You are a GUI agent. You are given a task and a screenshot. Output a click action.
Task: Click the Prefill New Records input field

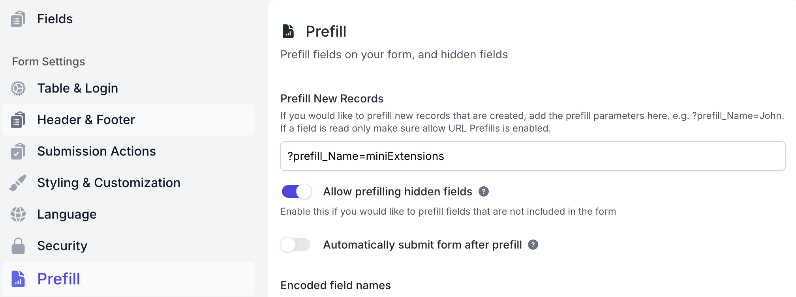(532, 156)
